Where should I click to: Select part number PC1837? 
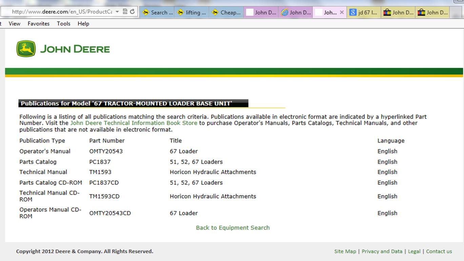(x=100, y=162)
